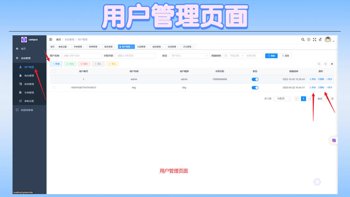This screenshot has height=197, width=350.
Task: Edit admin row via 修改 link
Action: click(x=313, y=79)
